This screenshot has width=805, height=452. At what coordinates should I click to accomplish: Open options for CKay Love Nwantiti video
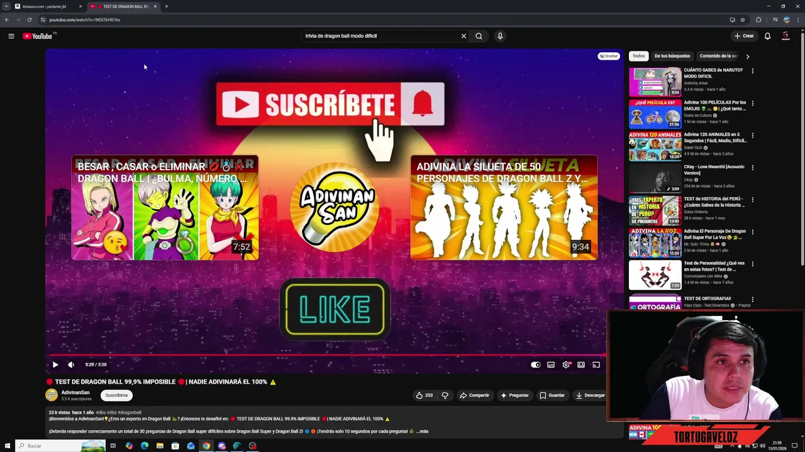[753, 168]
